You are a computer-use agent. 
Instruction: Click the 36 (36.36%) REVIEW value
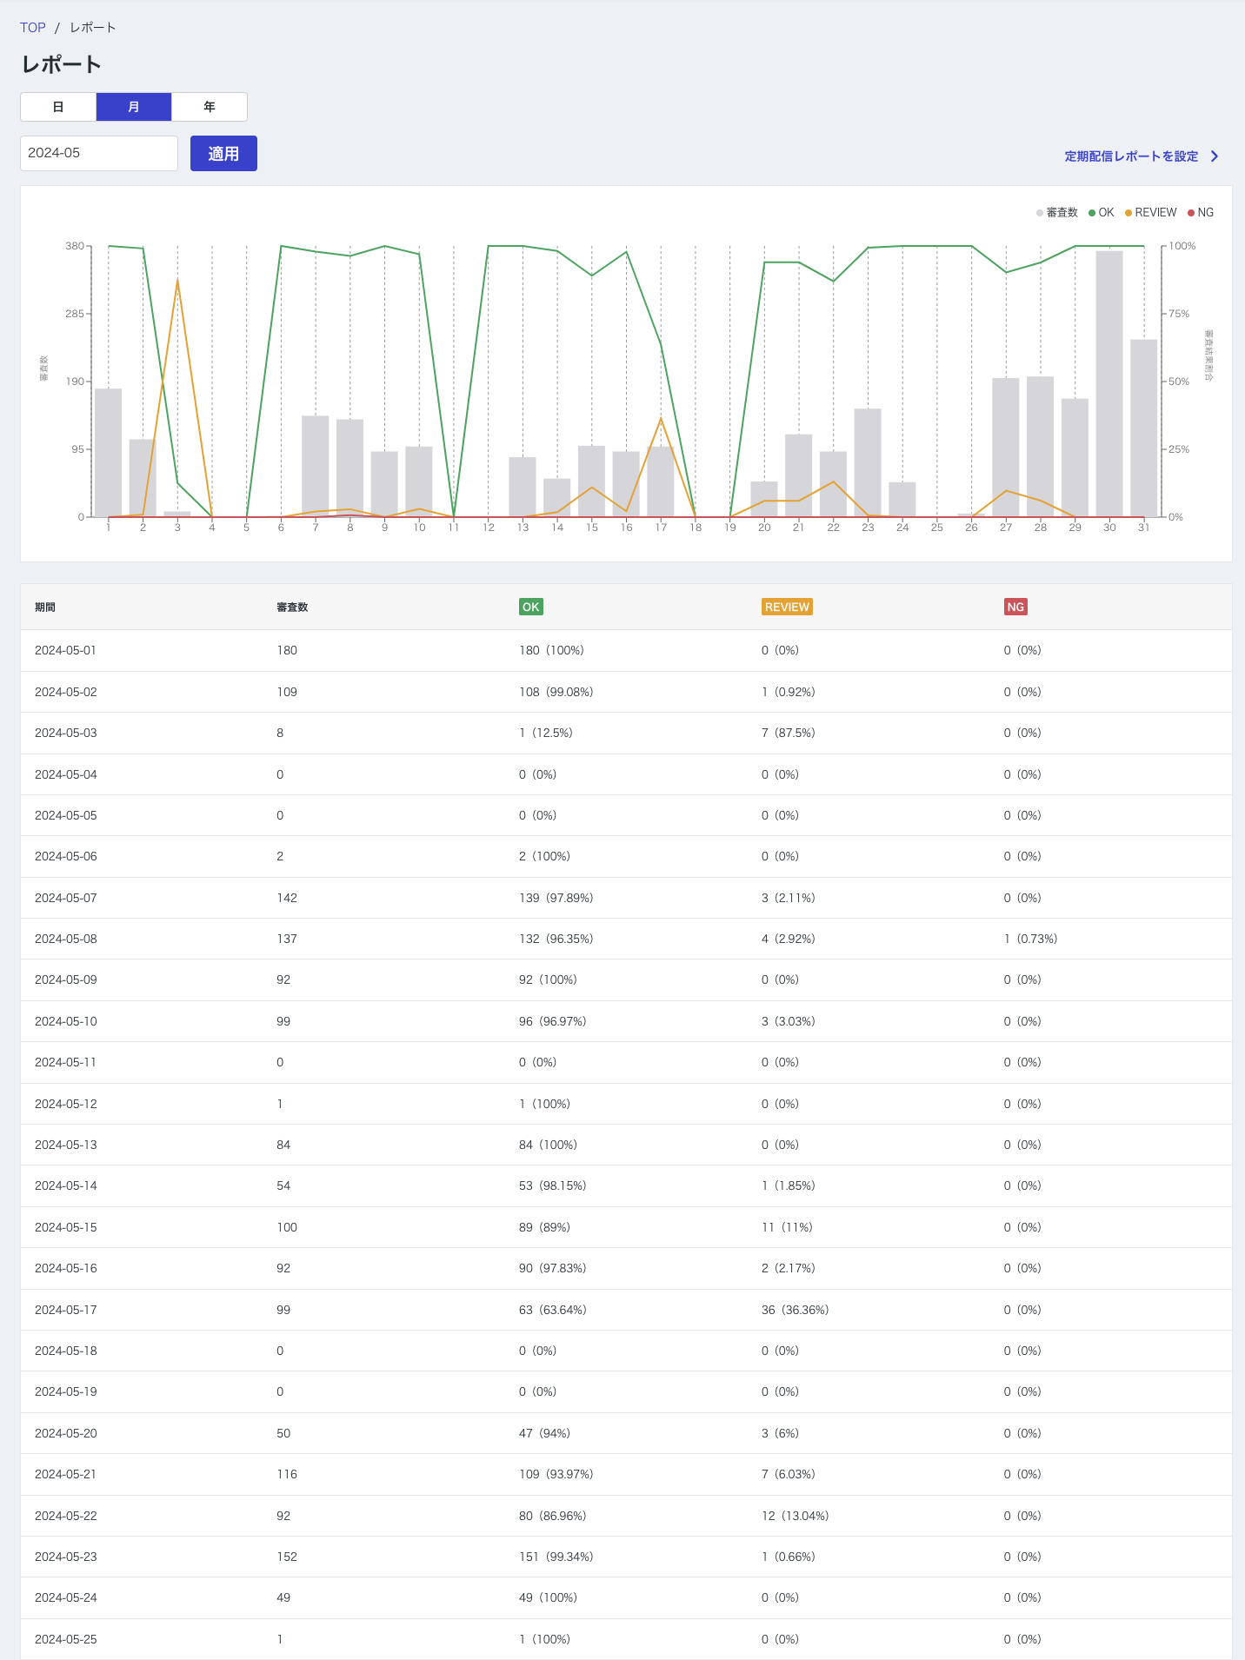point(796,1310)
